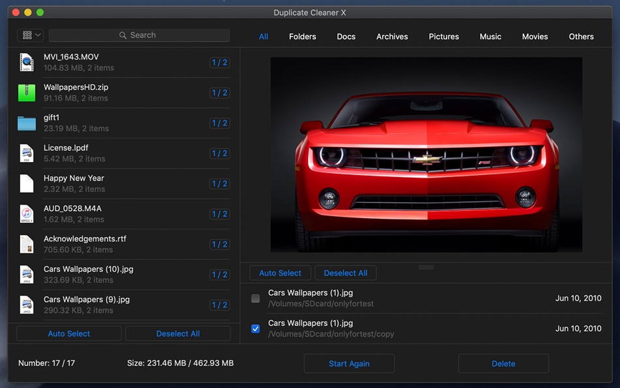Click the Delete button

click(x=503, y=363)
